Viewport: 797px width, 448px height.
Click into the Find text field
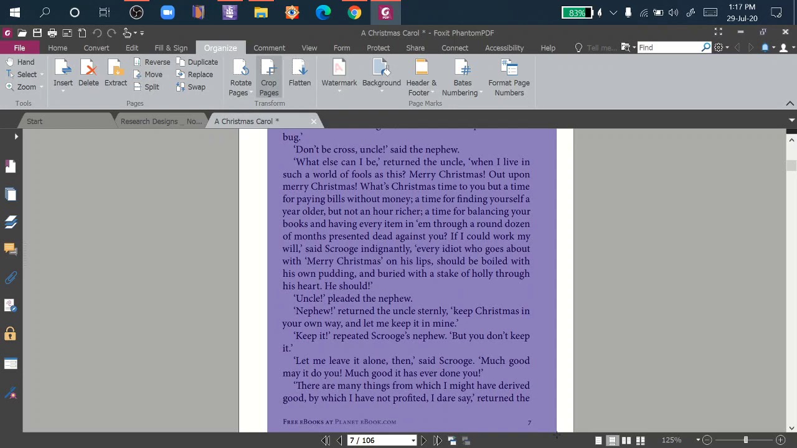point(669,47)
